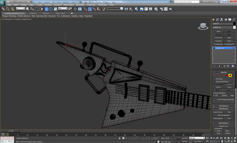Screen dimensions: 237x143
Task: Click the Shrink selection button
Action: [x=218, y=87]
